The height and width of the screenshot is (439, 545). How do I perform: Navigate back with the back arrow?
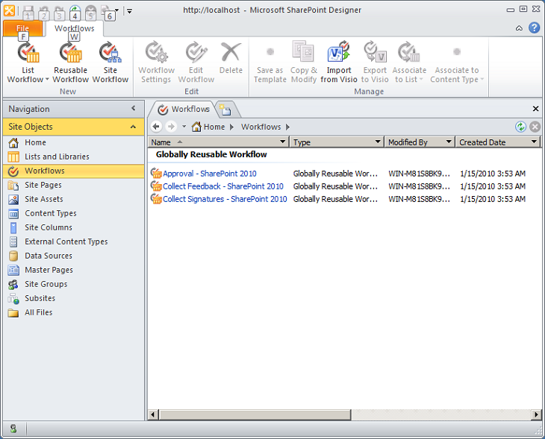click(x=156, y=127)
